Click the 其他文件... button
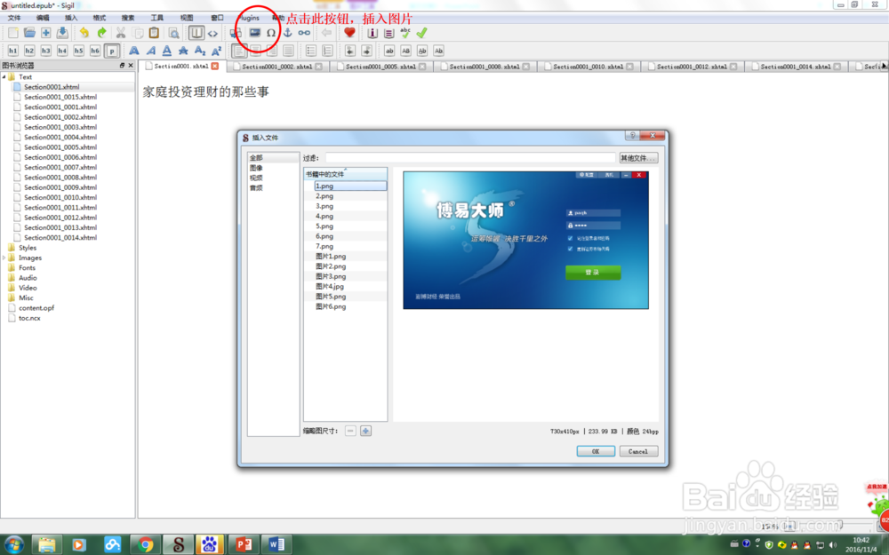The height and width of the screenshot is (555, 889). click(638, 158)
